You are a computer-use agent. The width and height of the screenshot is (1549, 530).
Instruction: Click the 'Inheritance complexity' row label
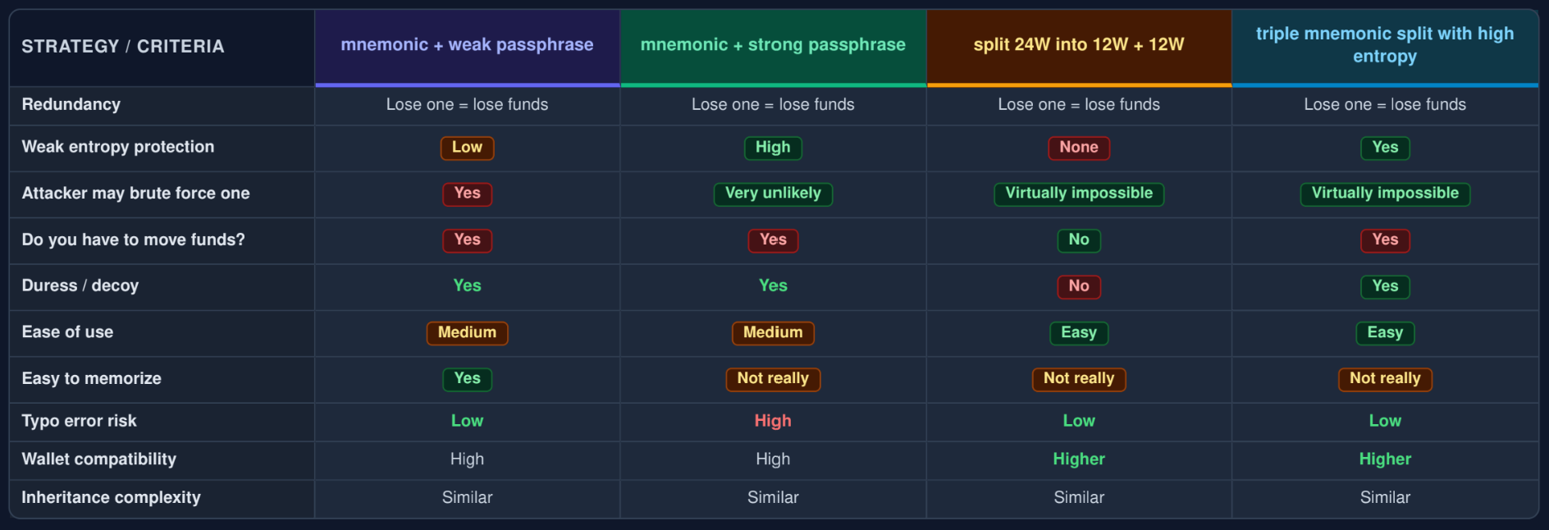pos(112,497)
